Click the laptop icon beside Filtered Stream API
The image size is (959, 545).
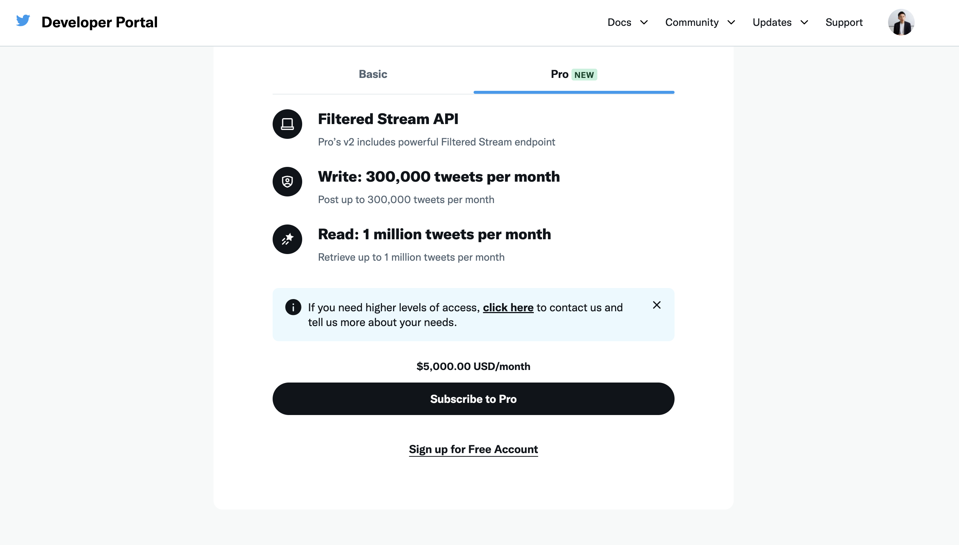[287, 124]
